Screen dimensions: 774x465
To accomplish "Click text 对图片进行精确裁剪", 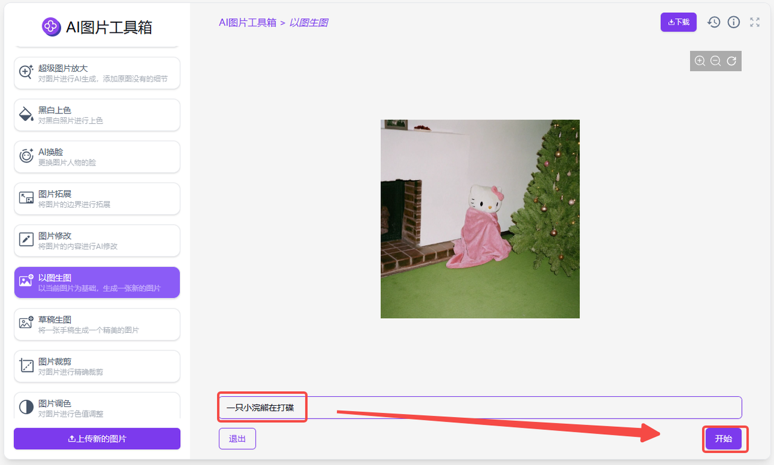I will 71,372.
